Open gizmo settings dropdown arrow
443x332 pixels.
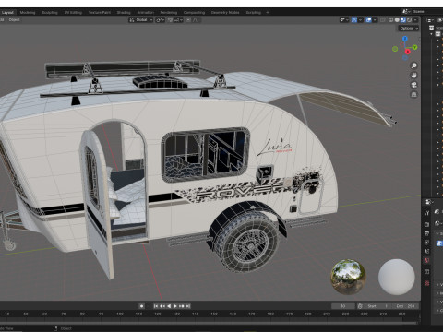(360, 19)
